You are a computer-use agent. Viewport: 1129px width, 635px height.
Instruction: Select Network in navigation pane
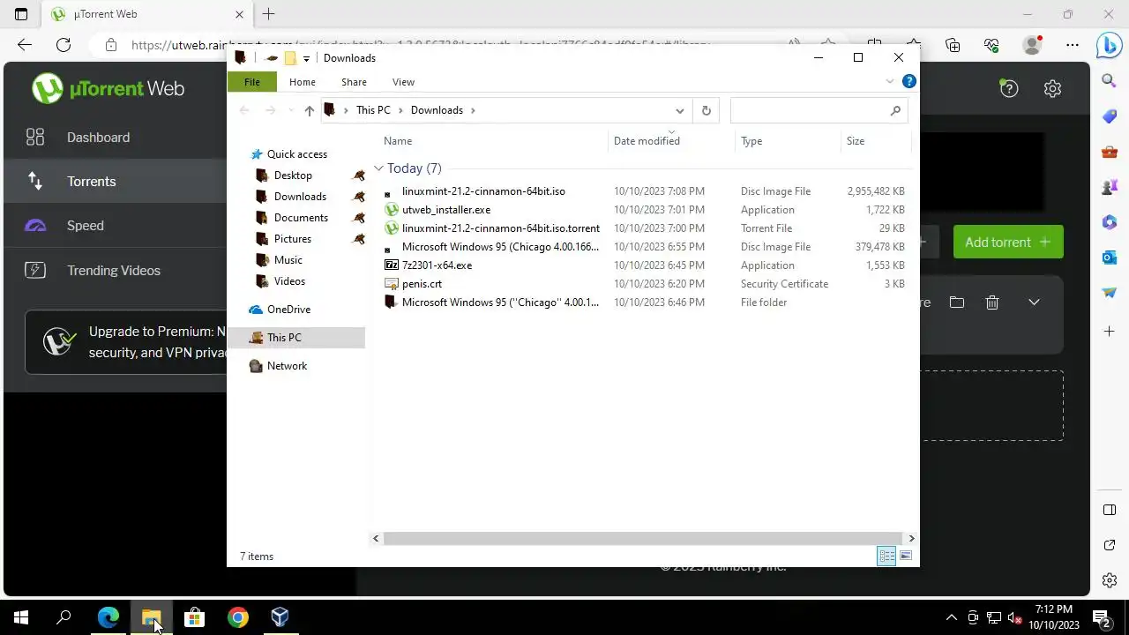[287, 366]
